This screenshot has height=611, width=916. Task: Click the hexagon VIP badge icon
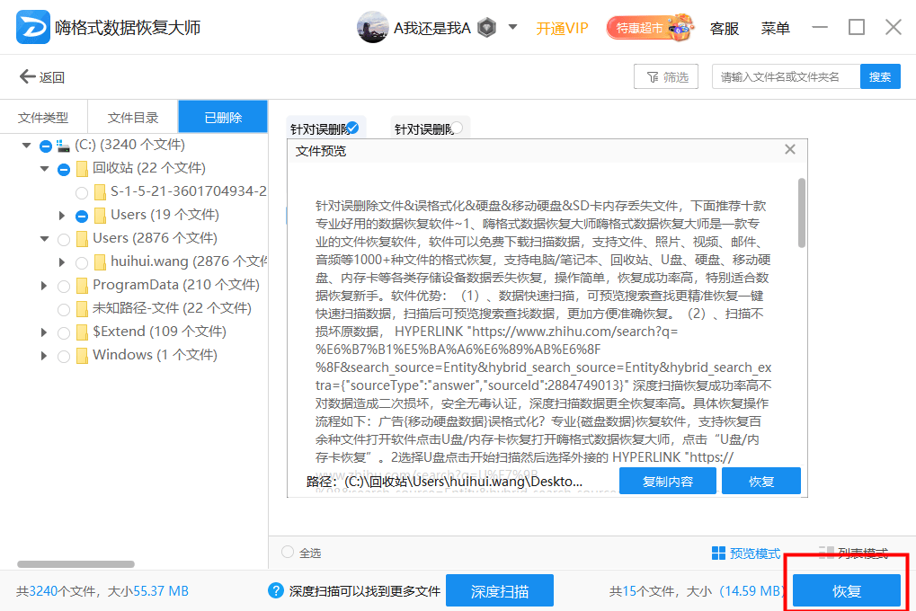click(486, 28)
